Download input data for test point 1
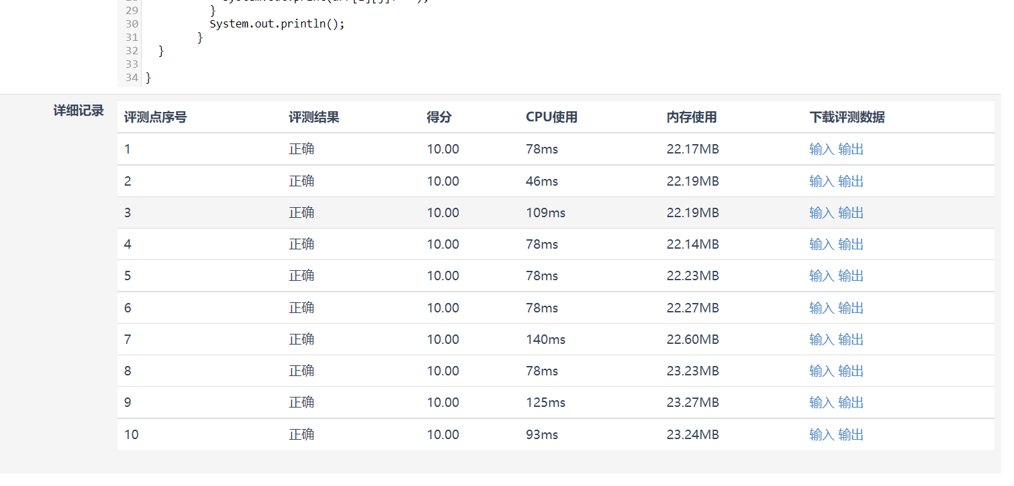Image resolution: width=1014 pixels, height=486 pixels. pyautogui.click(x=821, y=149)
